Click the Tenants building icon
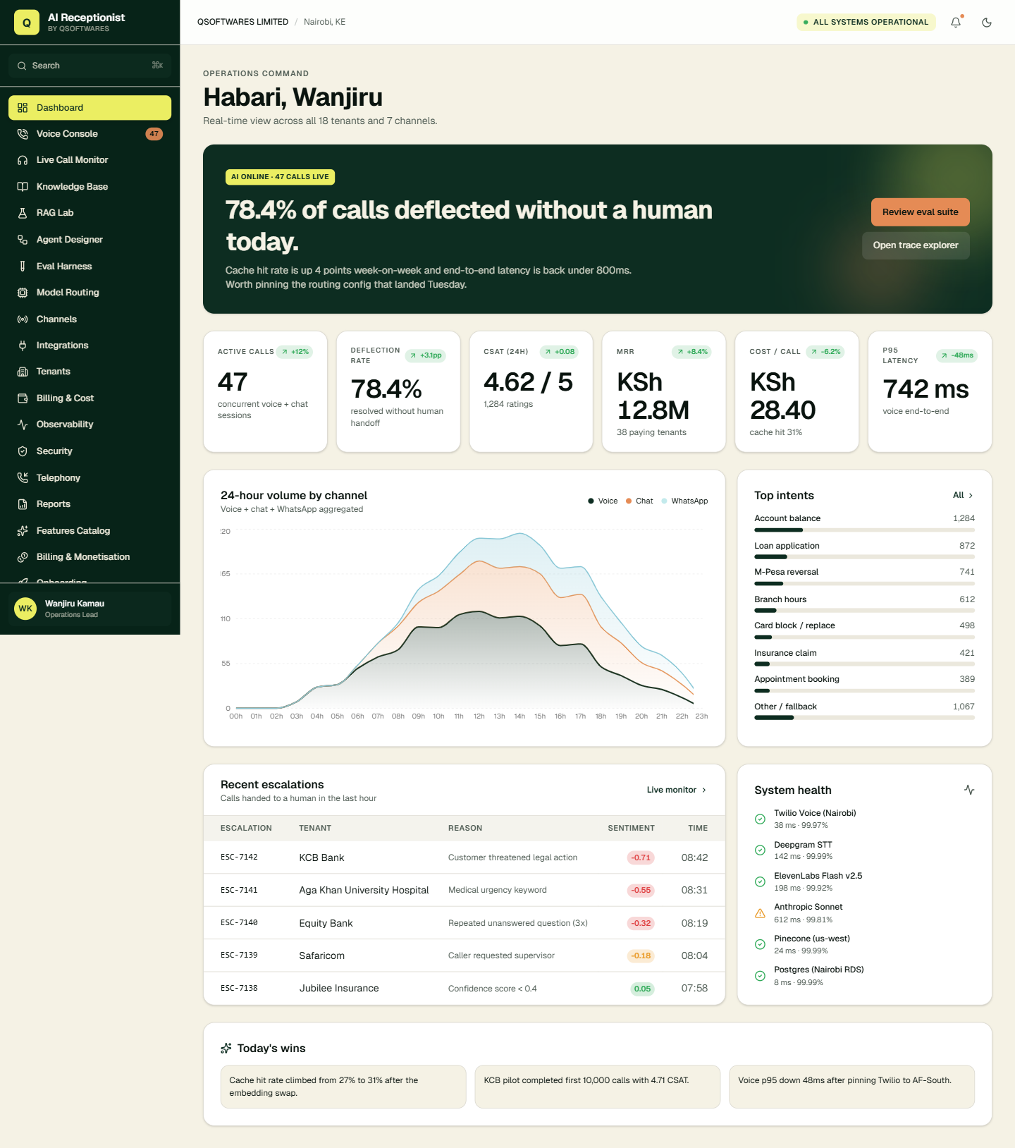 (23, 372)
